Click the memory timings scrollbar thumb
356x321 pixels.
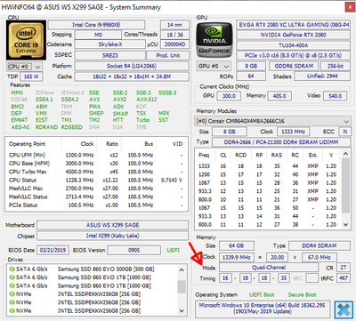click(x=345, y=185)
